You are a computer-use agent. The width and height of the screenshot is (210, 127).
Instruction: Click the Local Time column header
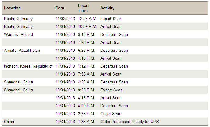83,8
